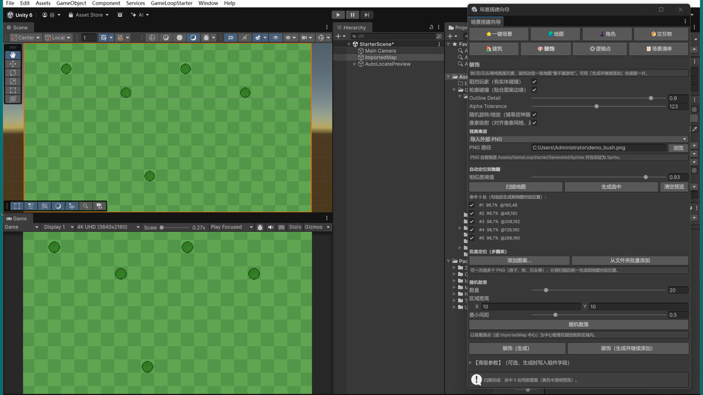
Task: Toggle Game view audio mute speaker icon
Action: tap(270, 227)
